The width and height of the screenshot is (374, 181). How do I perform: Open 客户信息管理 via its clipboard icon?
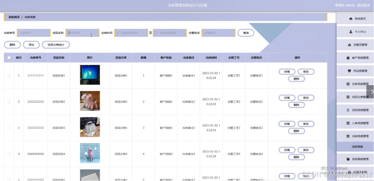(348, 58)
